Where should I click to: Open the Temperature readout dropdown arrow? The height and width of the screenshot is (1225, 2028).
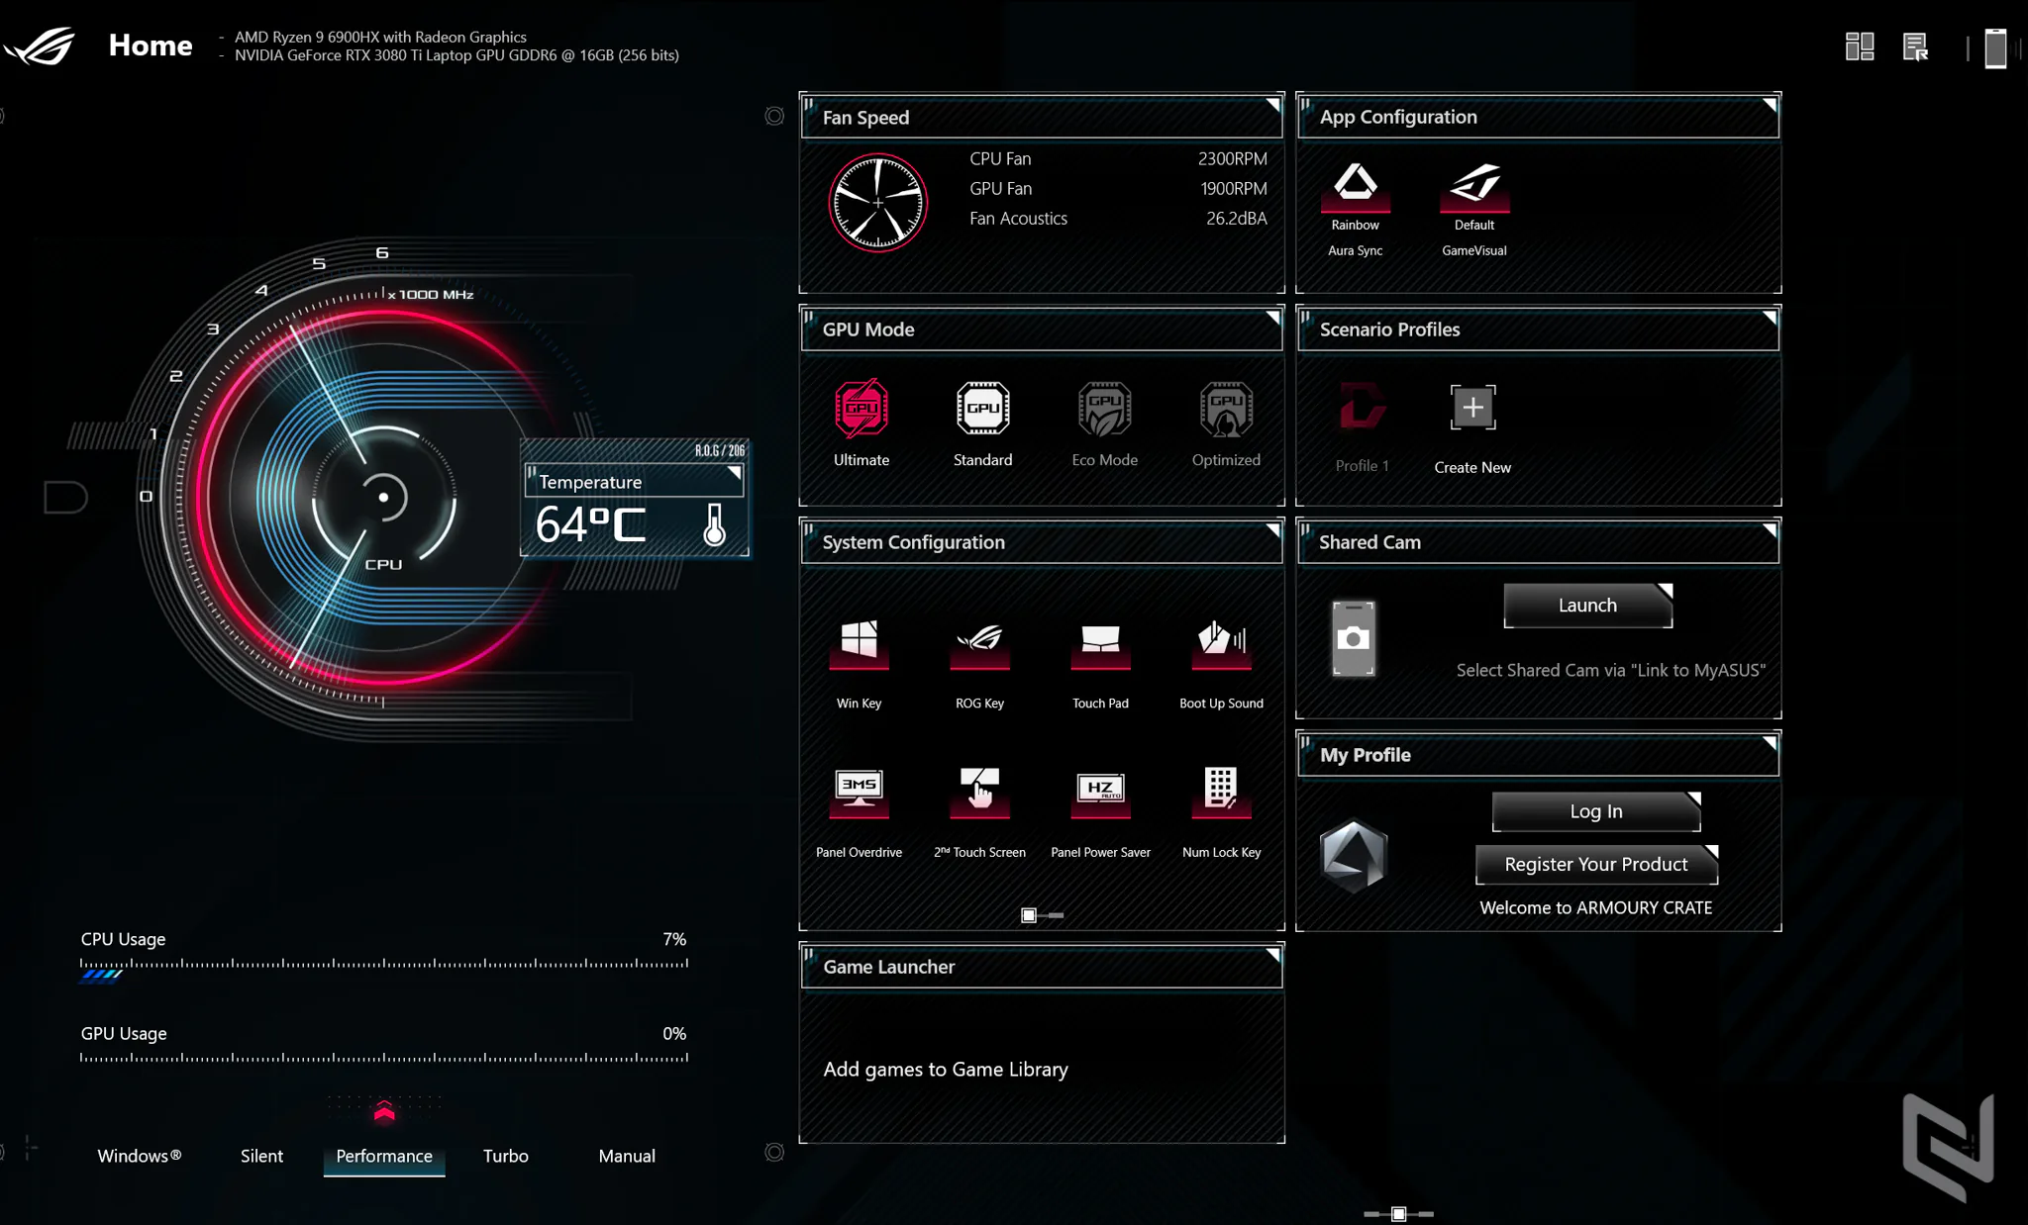pyautogui.click(x=735, y=473)
